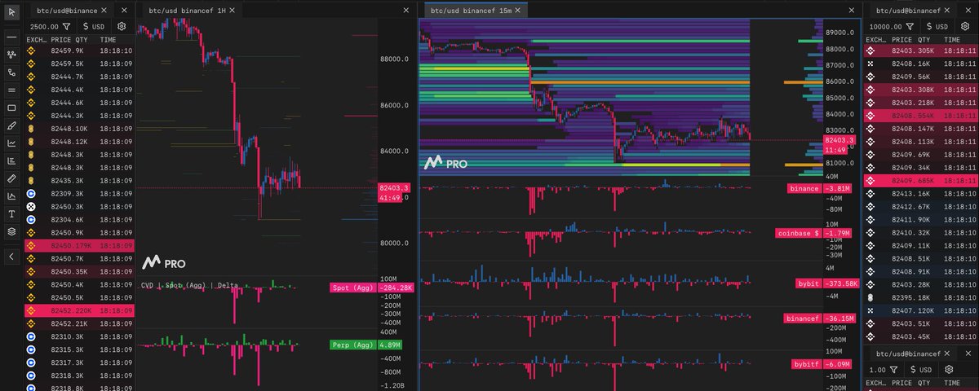Select the brush pencil tool
The height and width of the screenshot is (391, 979).
pos(11,125)
